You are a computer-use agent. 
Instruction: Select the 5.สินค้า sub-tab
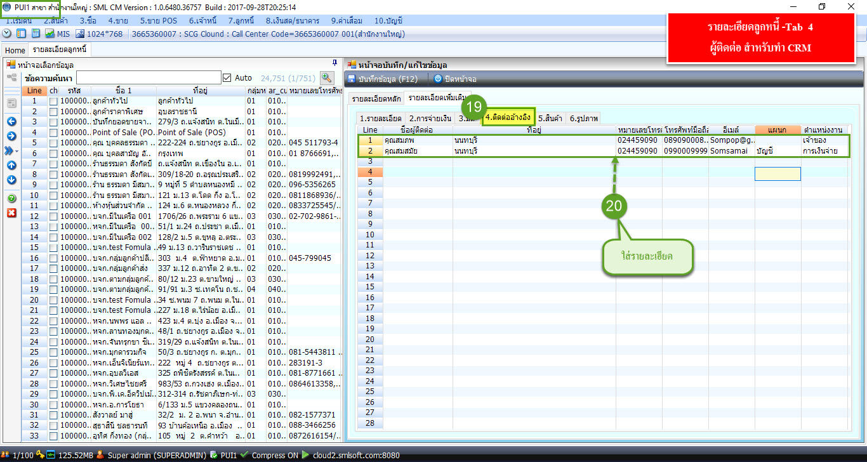[x=551, y=118]
